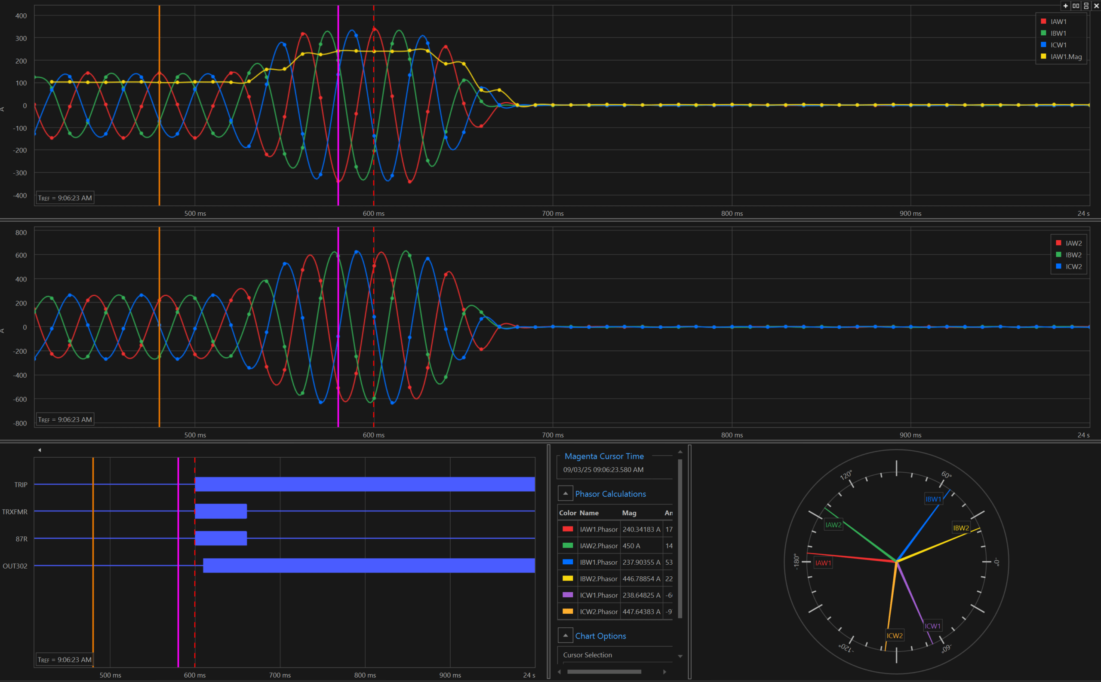Click the 446.78854 A magnitude value
Image resolution: width=1101 pixels, height=682 pixels.
[641, 579]
